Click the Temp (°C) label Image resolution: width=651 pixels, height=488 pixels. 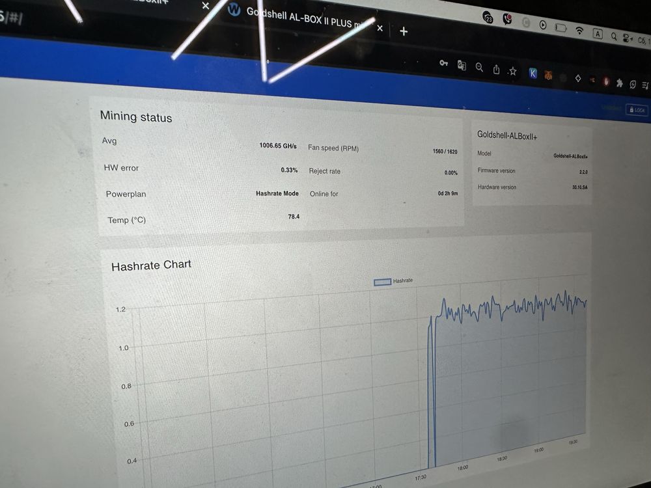point(127,220)
